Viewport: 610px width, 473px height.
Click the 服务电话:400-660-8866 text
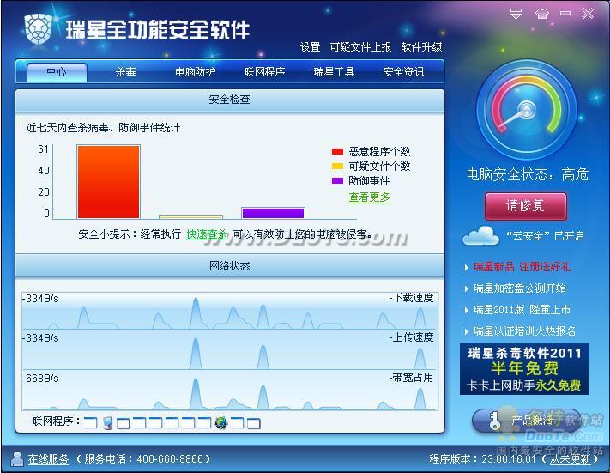pos(143,459)
